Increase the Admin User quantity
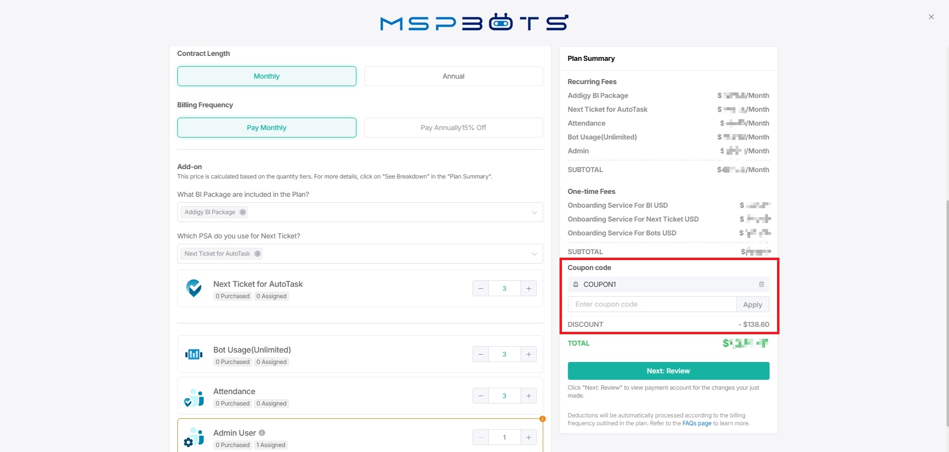949x452 pixels. [528, 437]
